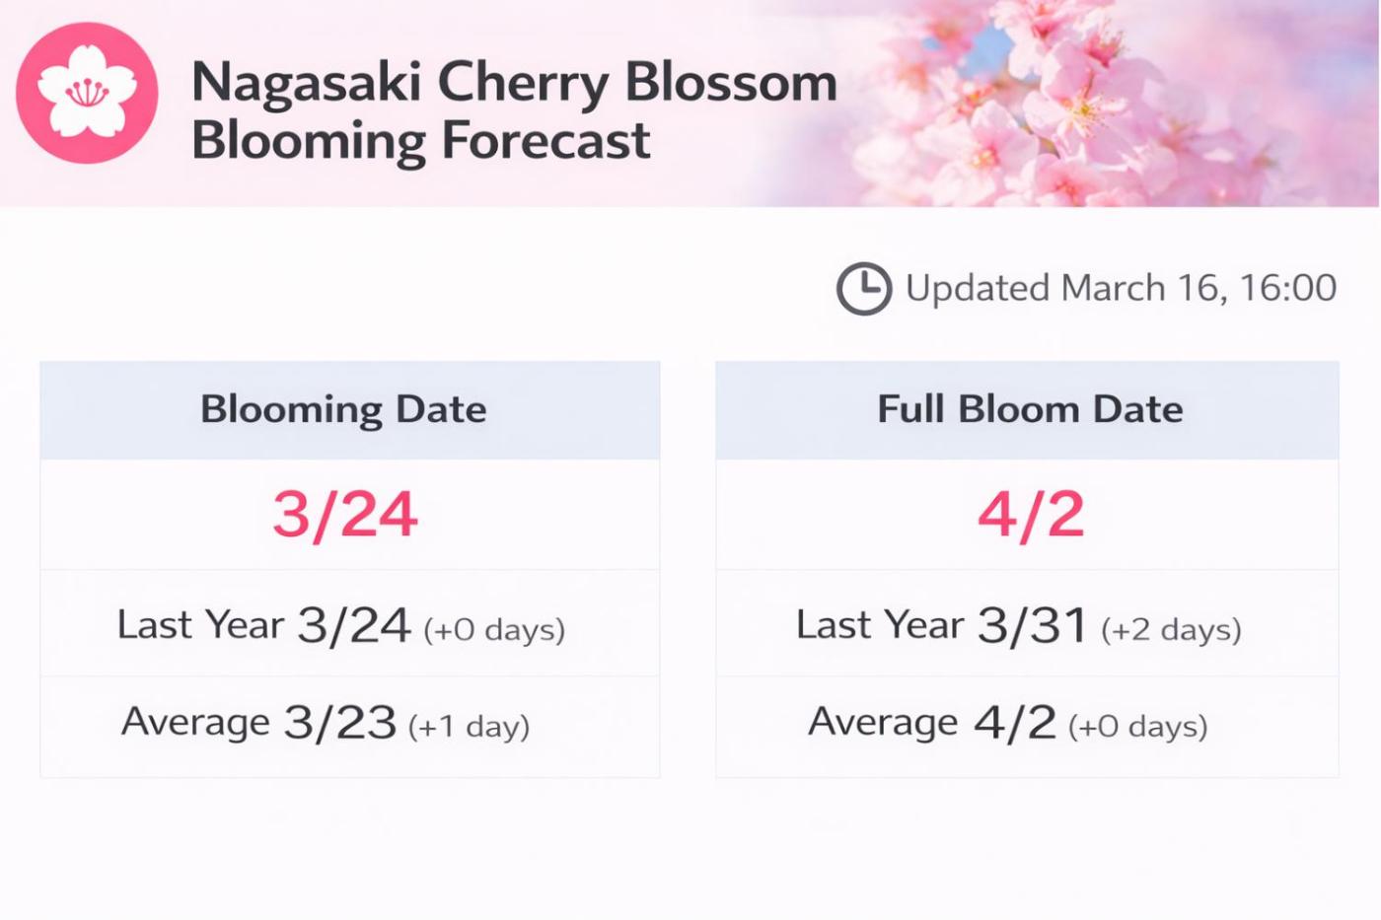
Task: Select the Nagasaki Cherry Blossom Blooming Forecast title
Action: [x=513, y=109]
